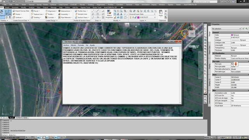The height and width of the screenshot is (140, 249).
Task: Switch to the Analyze ribbon tab
Action: pos(32,7)
